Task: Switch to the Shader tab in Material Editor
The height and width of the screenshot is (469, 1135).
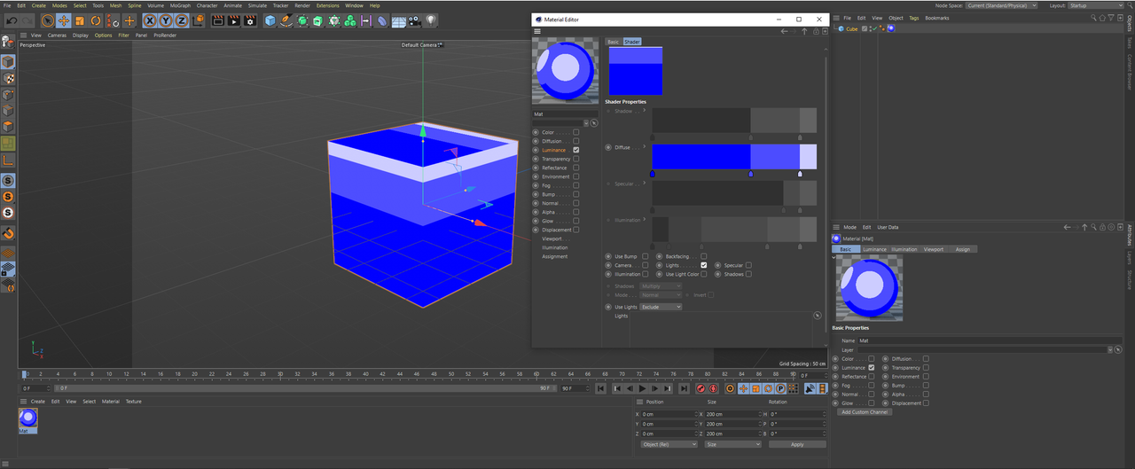Action: pos(632,42)
